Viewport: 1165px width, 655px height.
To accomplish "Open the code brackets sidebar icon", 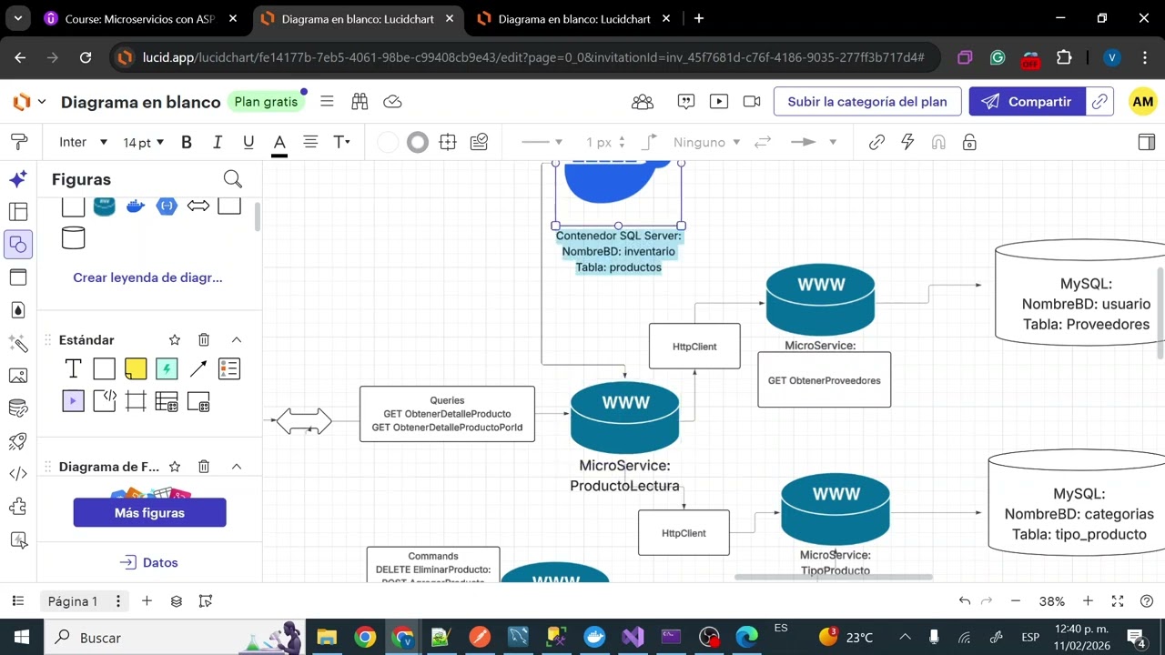I will (18, 473).
